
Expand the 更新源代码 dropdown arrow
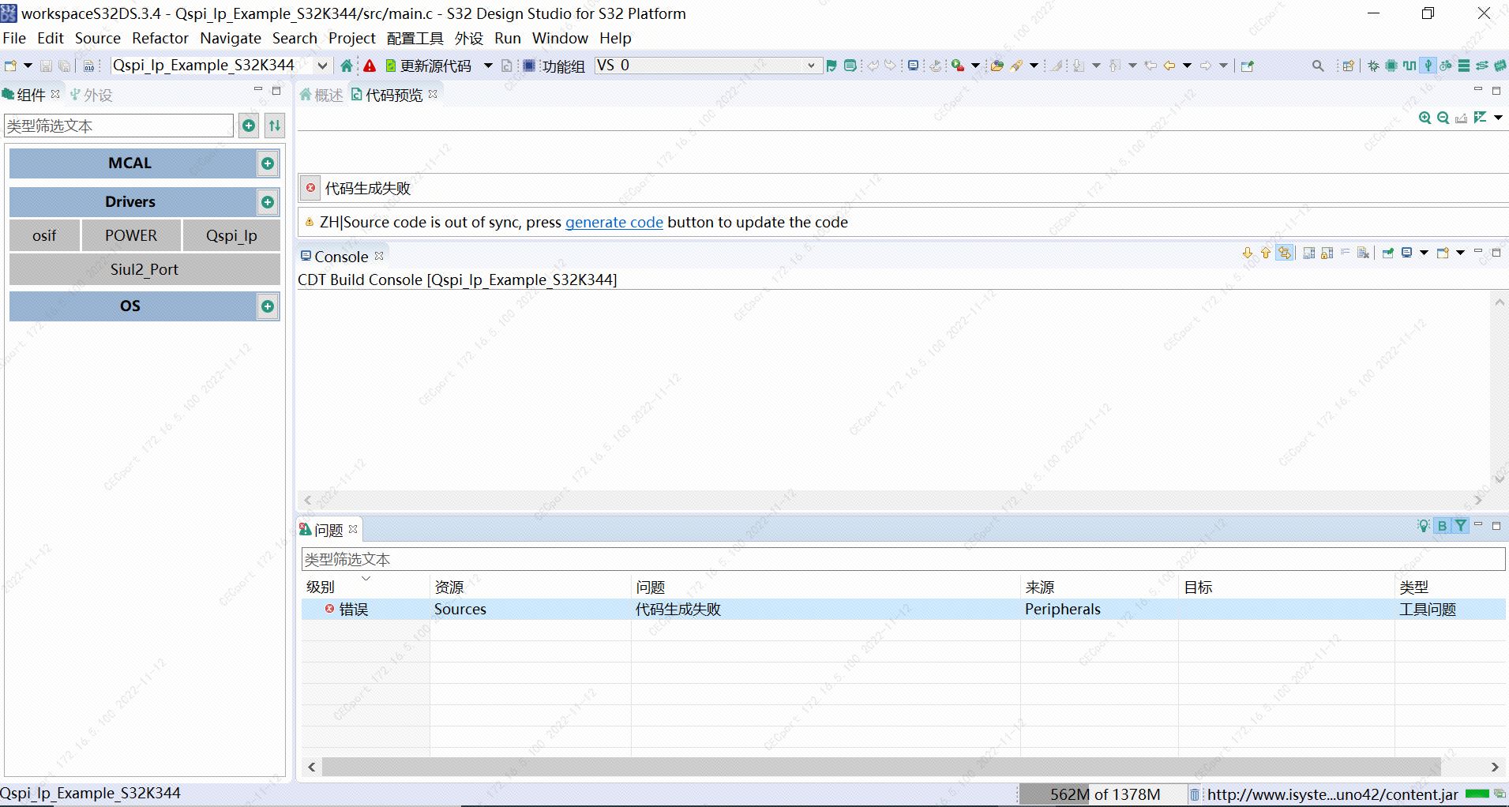pyautogui.click(x=487, y=66)
